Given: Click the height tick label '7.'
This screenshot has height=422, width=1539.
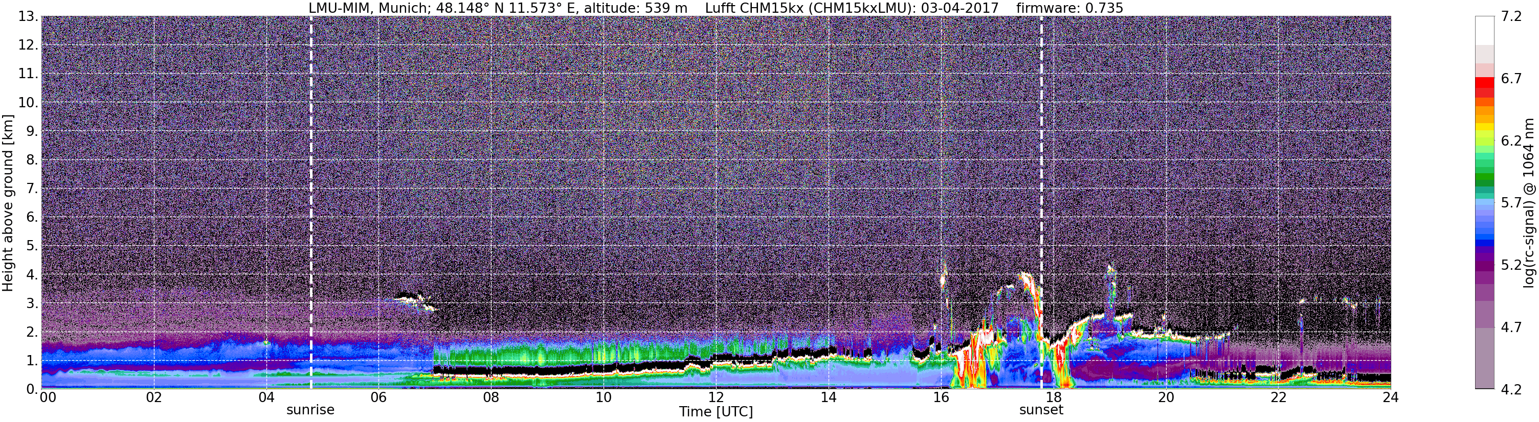Looking at the screenshot, I should click(32, 189).
